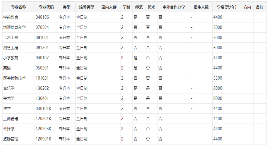The width and height of the screenshot is (268, 146).
Task: Select major code 050201 for 英语
Action: coord(42,68)
